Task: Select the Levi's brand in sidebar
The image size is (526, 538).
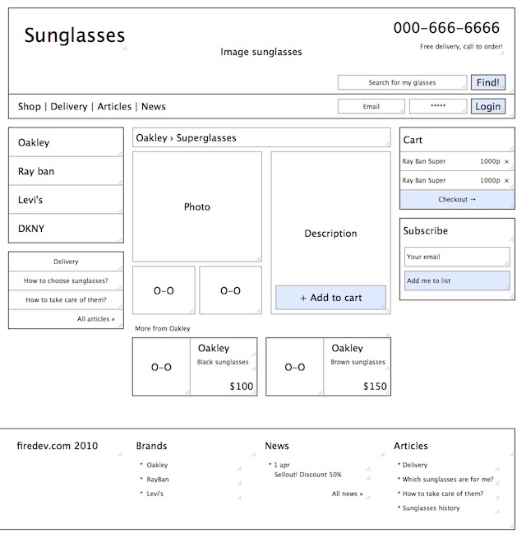Action: coord(66,200)
